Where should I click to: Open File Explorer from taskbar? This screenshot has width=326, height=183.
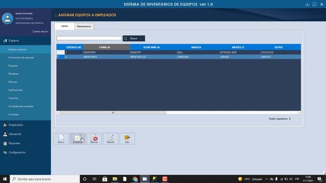pos(115,179)
